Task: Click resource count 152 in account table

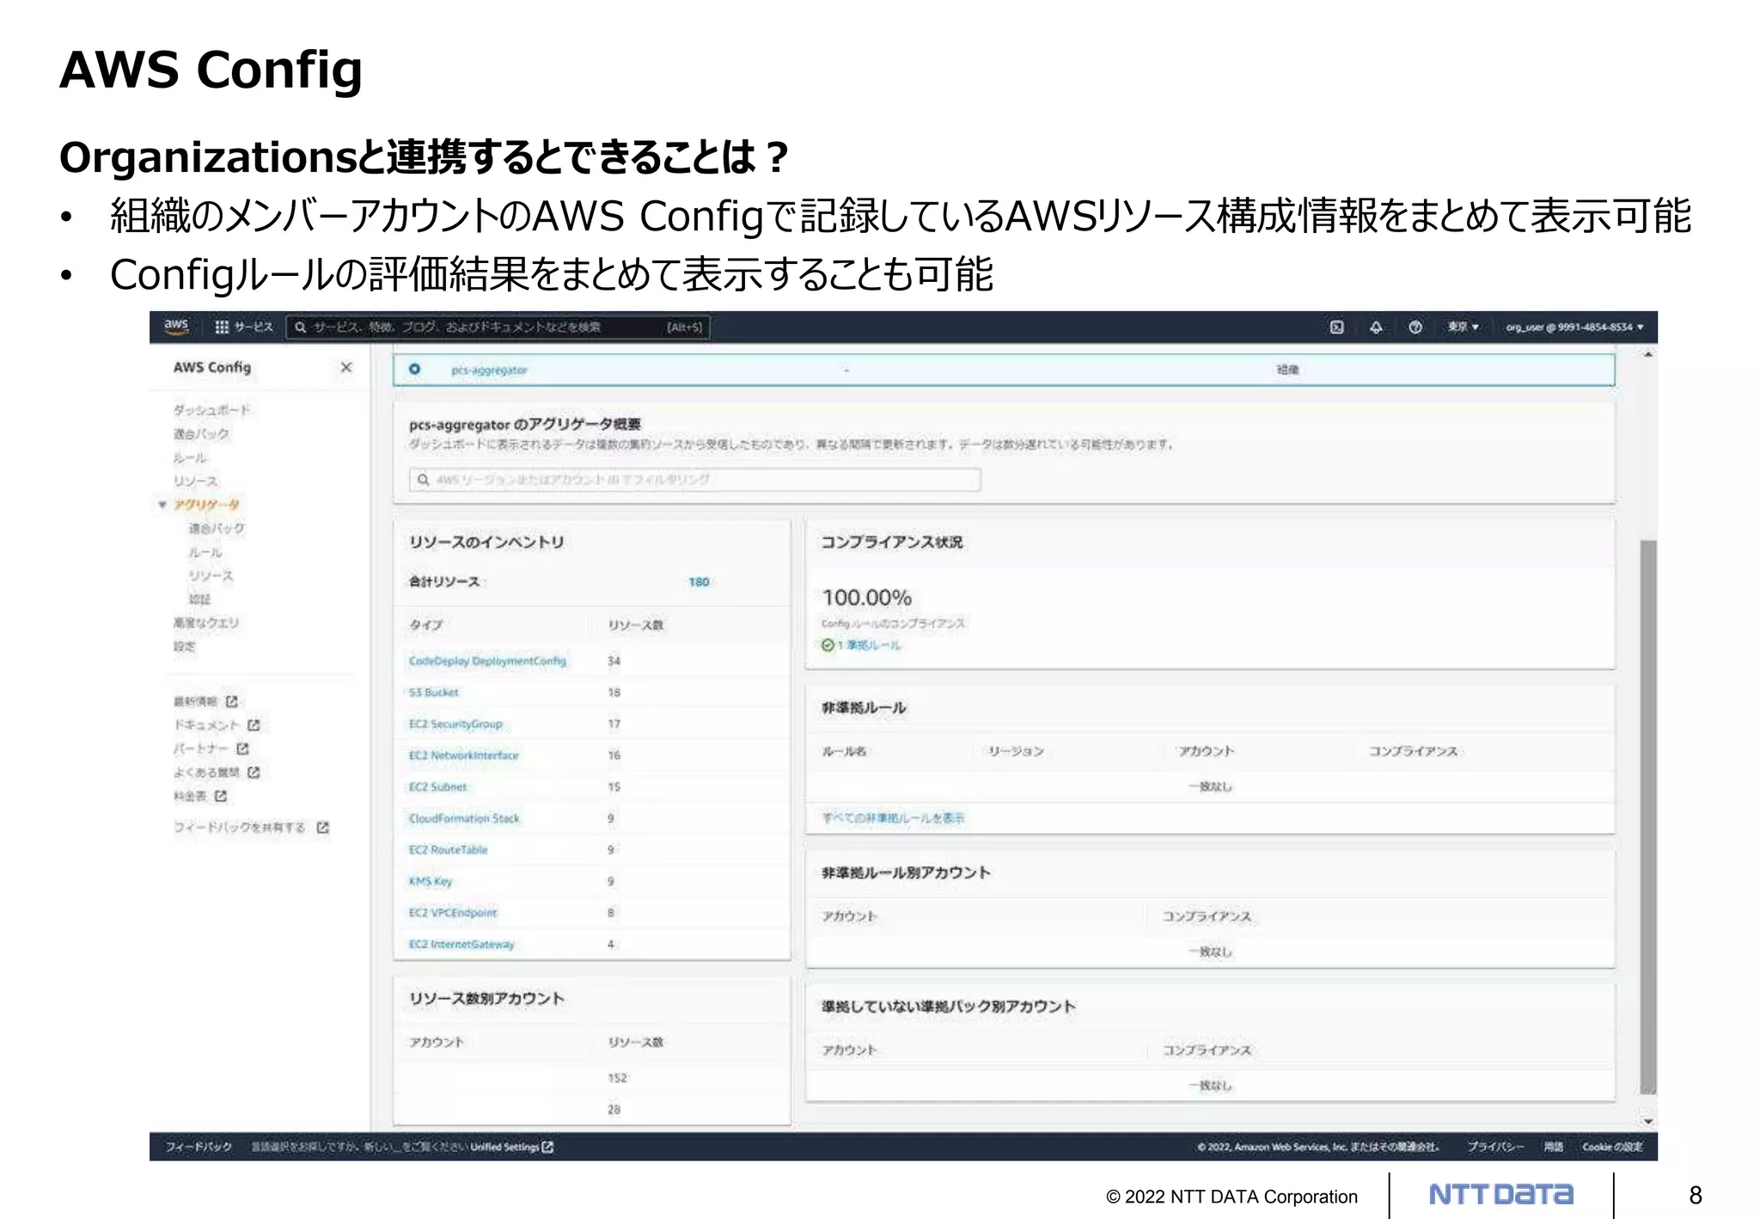Action: coord(617,1078)
